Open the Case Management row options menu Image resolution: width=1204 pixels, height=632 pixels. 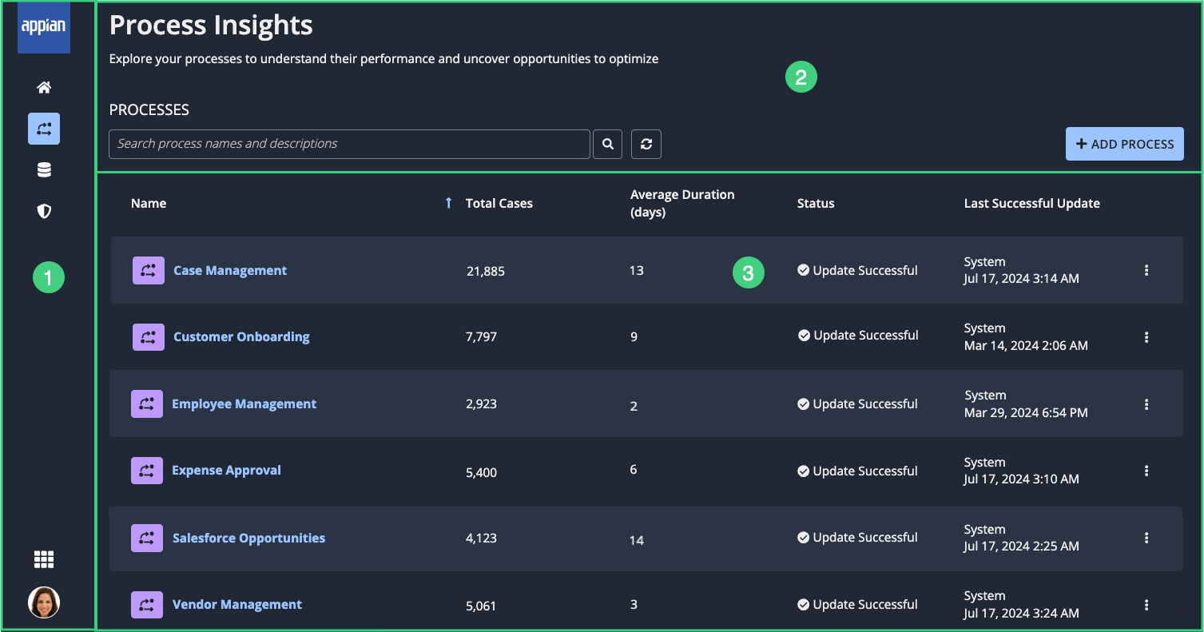[1146, 270]
